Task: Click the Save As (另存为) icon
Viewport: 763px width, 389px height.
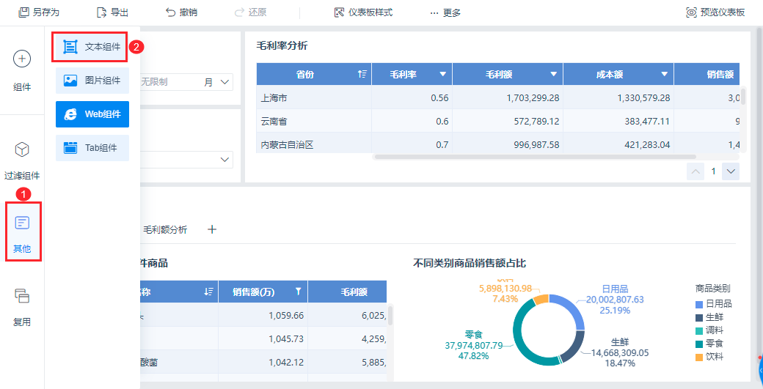Action: point(24,12)
